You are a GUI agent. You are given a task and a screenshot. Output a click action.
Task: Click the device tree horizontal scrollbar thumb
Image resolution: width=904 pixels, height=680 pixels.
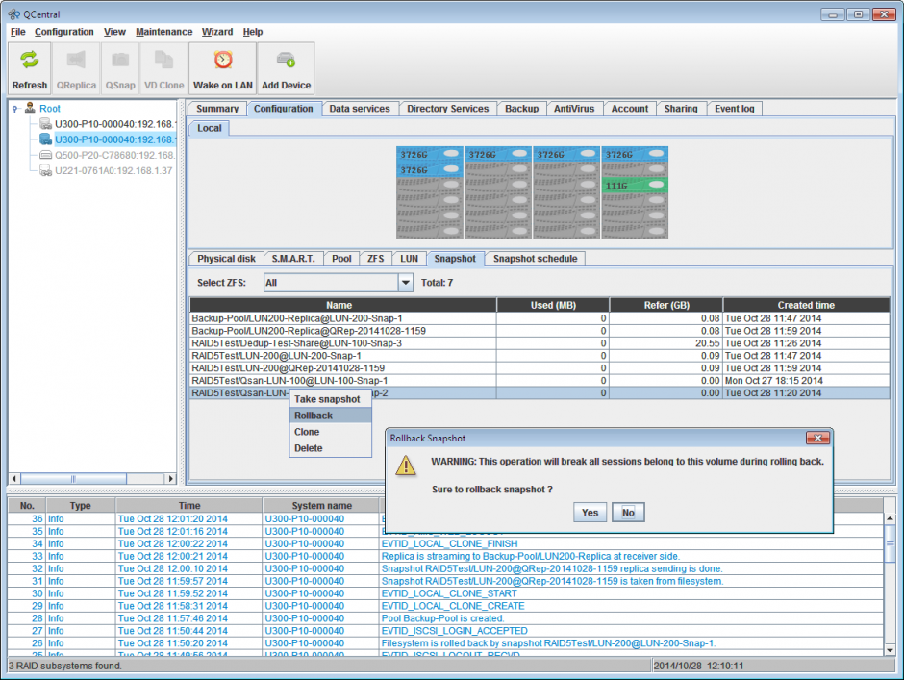tap(73, 479)
